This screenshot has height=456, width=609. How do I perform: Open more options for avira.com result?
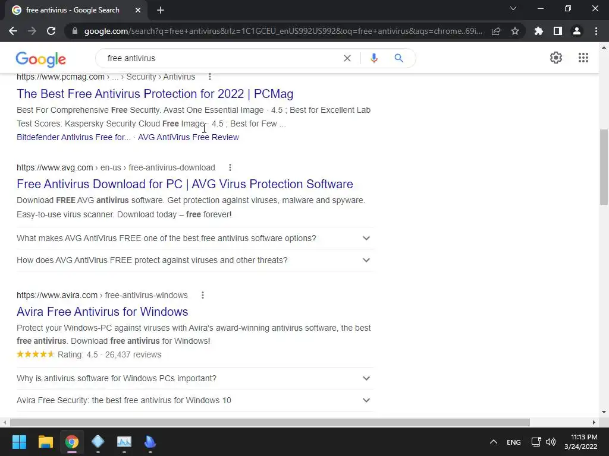tap(203, 296)
